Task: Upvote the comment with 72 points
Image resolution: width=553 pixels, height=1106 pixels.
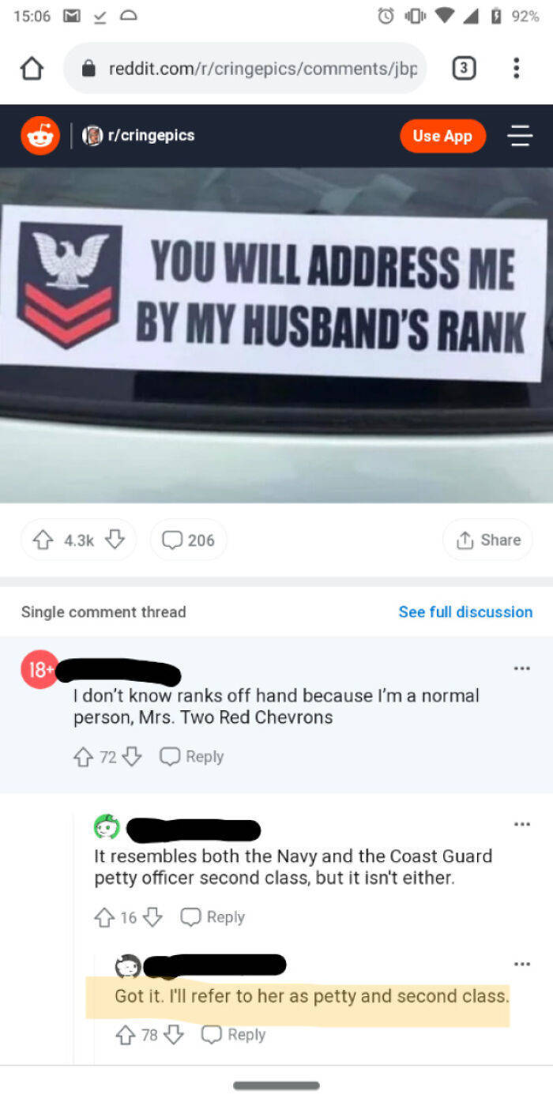Action: tap(83, 757)
